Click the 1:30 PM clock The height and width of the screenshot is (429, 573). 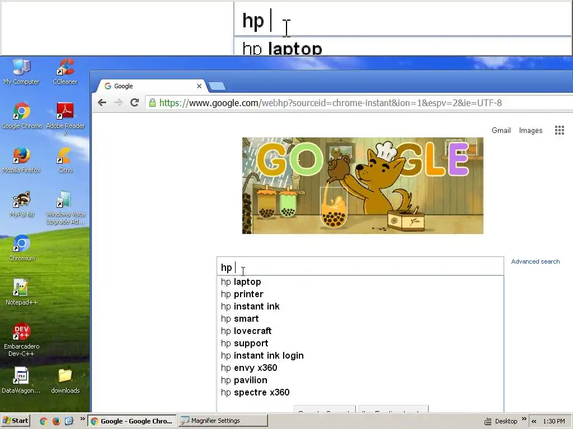[553, 421]
